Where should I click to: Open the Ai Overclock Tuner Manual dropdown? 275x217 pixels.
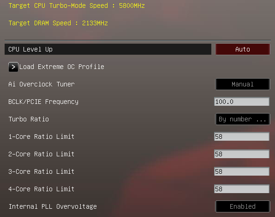(243, 84)
